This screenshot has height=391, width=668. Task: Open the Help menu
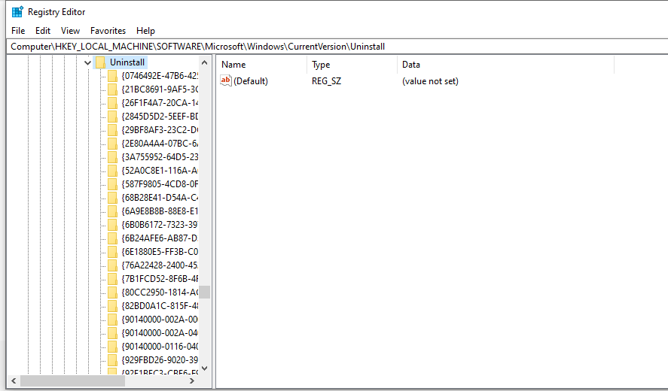pyautogui.click(x=145, y=31)
